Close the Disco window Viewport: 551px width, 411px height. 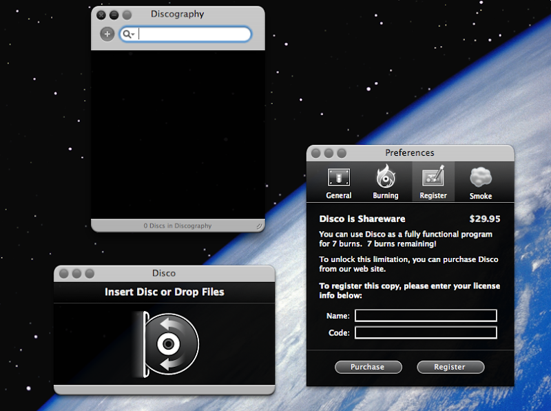[x=64, y=274]
